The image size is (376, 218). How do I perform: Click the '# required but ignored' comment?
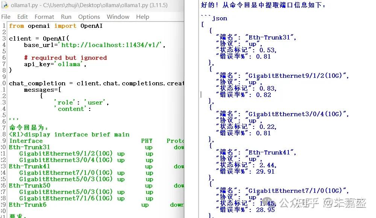[x=65, y=58]
